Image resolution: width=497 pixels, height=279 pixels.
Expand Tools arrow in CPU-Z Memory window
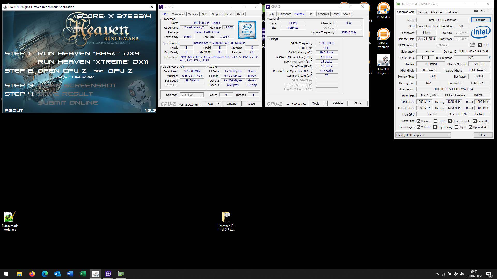325,103
